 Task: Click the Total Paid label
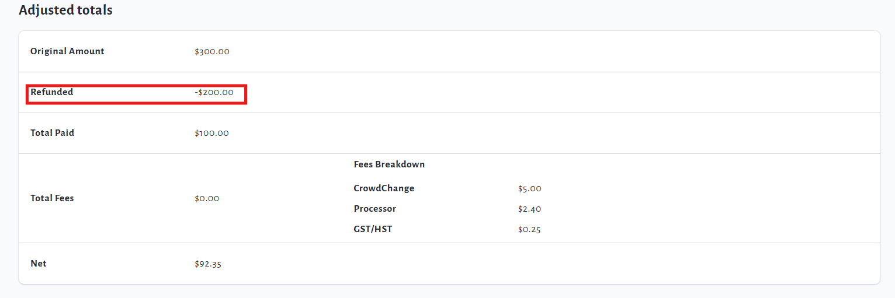[x=52, y=133]
